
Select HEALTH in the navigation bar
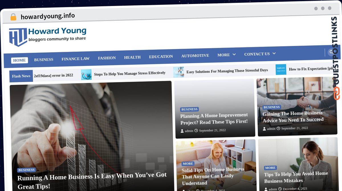click(132, 57)
